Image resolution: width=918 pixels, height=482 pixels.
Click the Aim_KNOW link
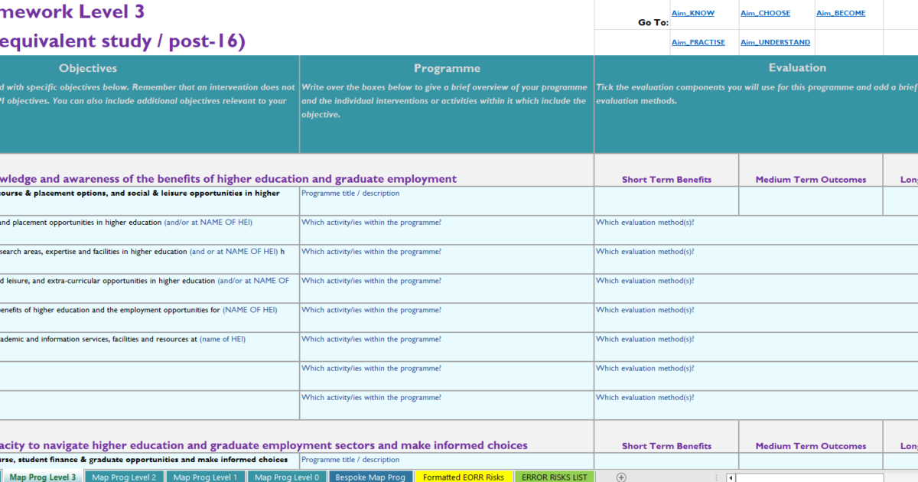pyautogui.click(x=692, y=13)
